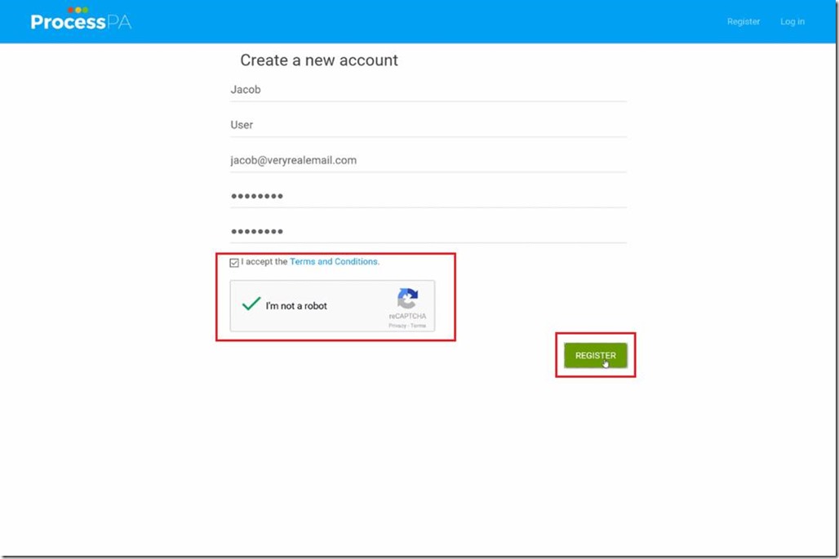The width and height of the screenshot is (839, 559).
Task: Select the confirm password field
Action: [428, 231]
